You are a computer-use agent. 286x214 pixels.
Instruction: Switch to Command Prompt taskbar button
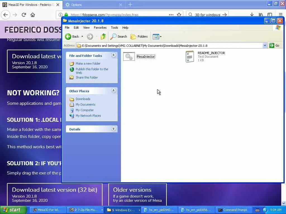coord(233,210)
